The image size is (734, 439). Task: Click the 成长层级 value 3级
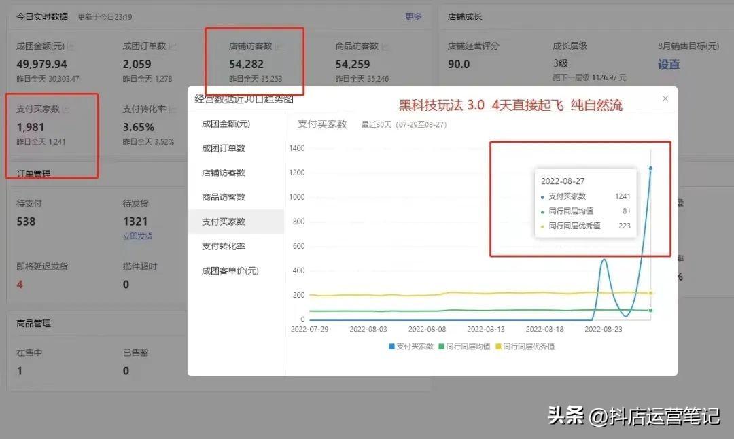pyautogui.click(x=560, y=63)
